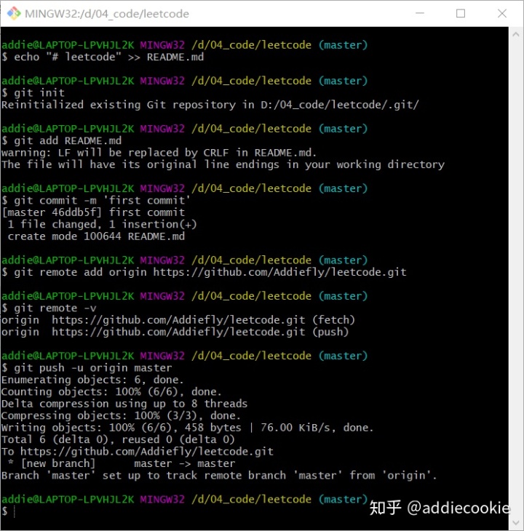This screenshot has width=524, height=531.
Task: Close the MINGW32 terminal window
Action: [502, 13]
